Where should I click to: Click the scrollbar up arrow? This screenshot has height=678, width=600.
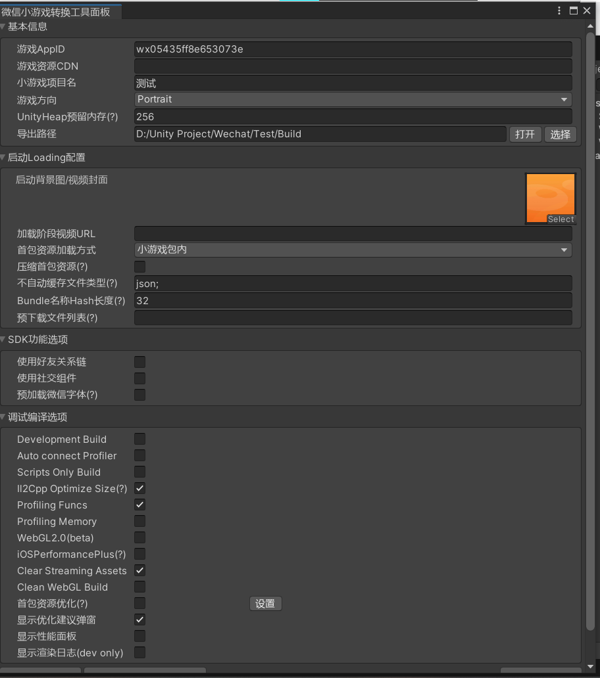pos(591,26)
